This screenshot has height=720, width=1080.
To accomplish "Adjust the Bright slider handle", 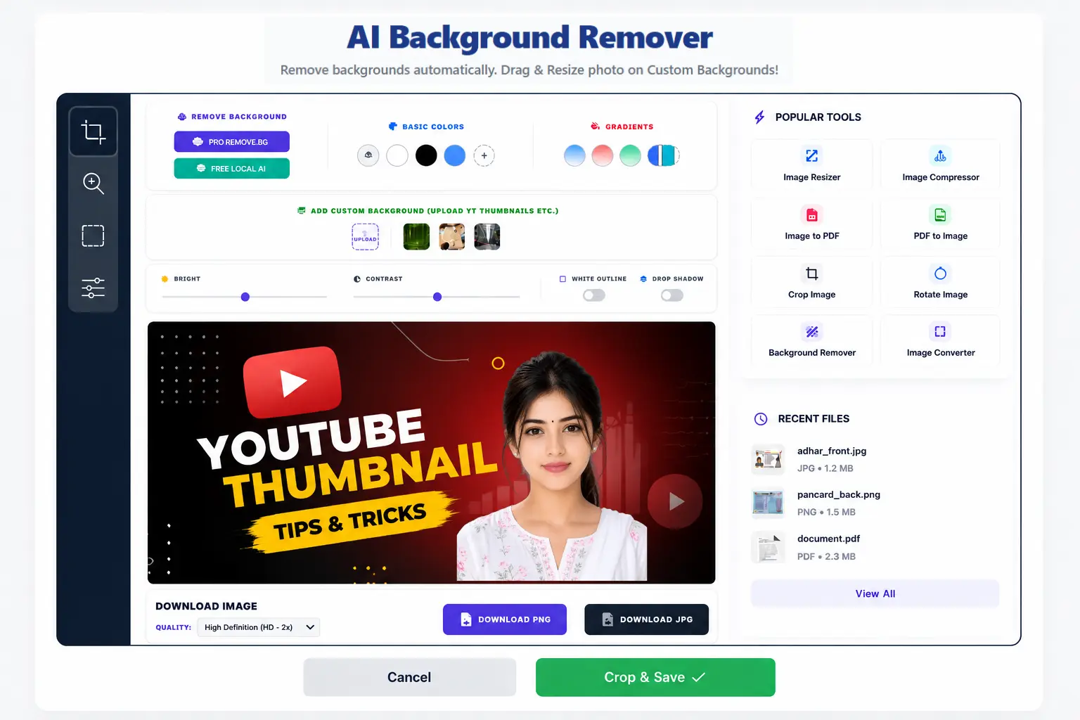I will click(245, 297).
